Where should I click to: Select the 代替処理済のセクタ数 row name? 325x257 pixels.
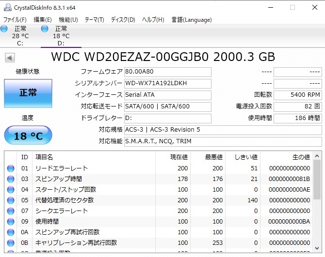pyautogui.click(x=65, y=200)
